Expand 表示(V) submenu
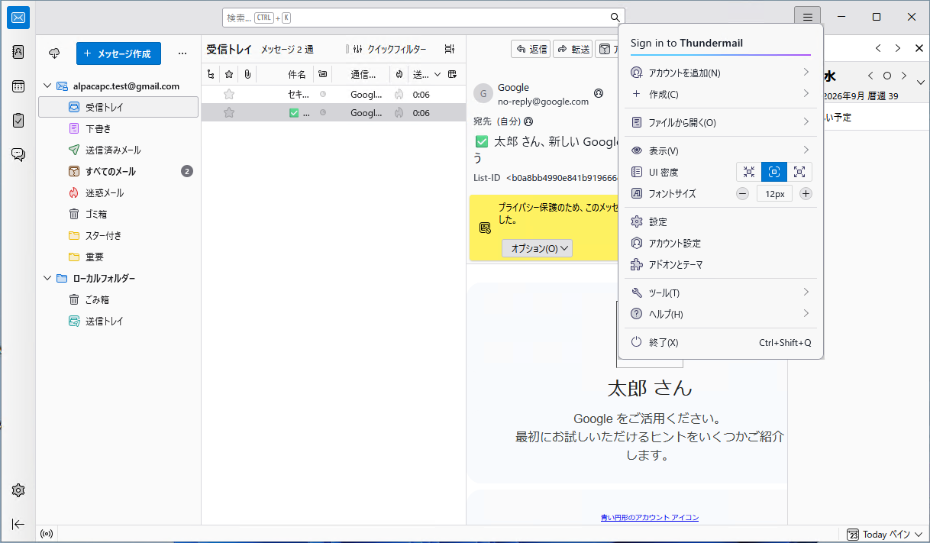930x543 pixels. coord(721,150)
